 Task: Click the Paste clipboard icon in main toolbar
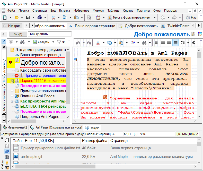76,17
